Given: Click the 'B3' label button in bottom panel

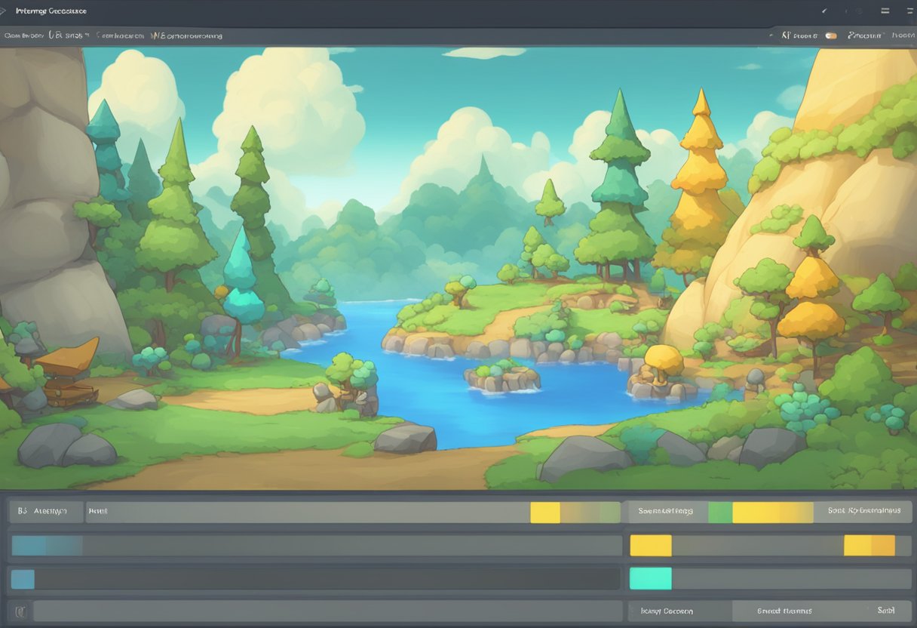Looking at the screenshot, I should click(x=45, y=512).
